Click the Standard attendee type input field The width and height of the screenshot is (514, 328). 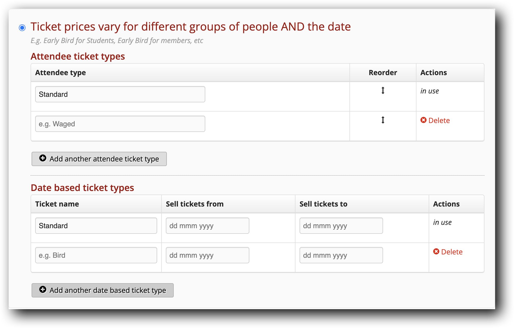click(x=120, y=94)
